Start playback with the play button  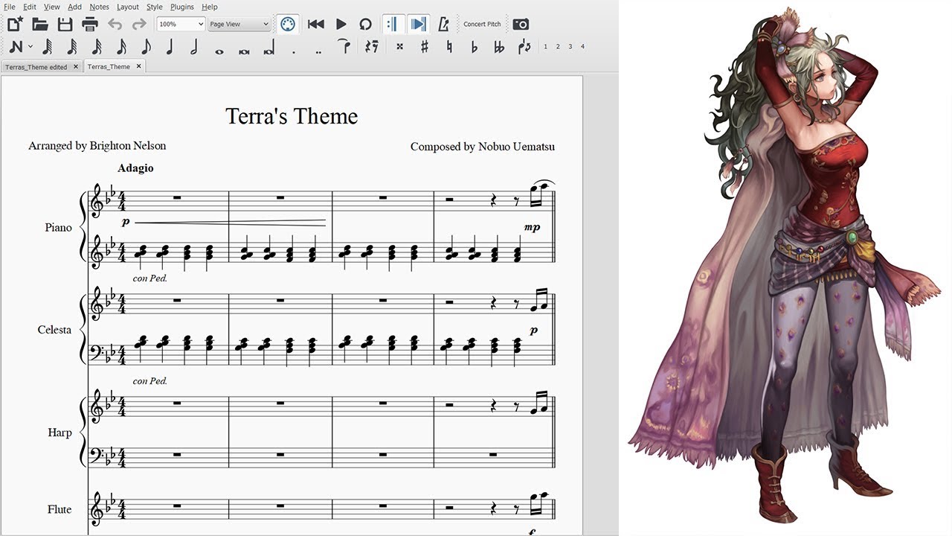coord(341,24)
